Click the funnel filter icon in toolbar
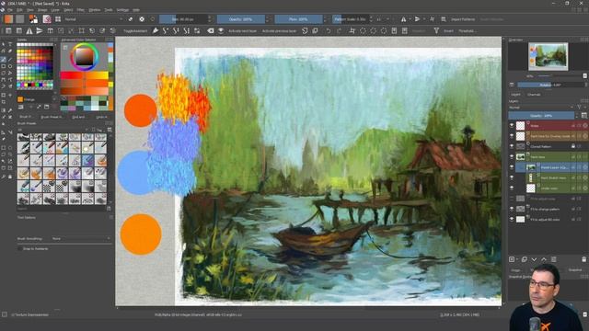 point(436,30)
